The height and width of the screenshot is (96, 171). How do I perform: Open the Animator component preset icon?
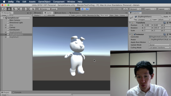tap(168, 34)
